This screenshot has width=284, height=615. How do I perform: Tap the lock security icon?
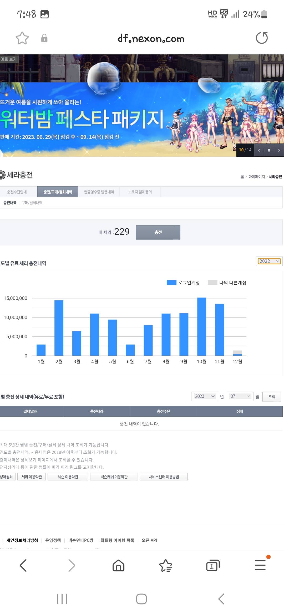click(x=44, y=38)
